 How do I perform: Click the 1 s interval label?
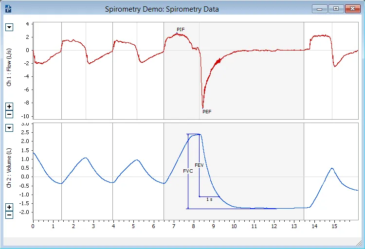coord(209,199)
